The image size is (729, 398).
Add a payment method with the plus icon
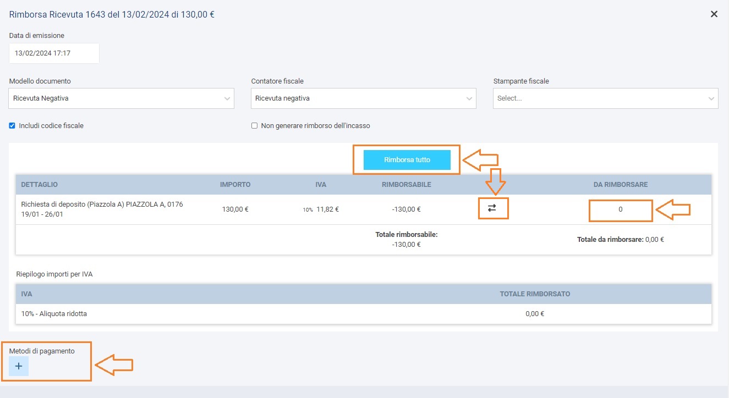tap(19, 366)
